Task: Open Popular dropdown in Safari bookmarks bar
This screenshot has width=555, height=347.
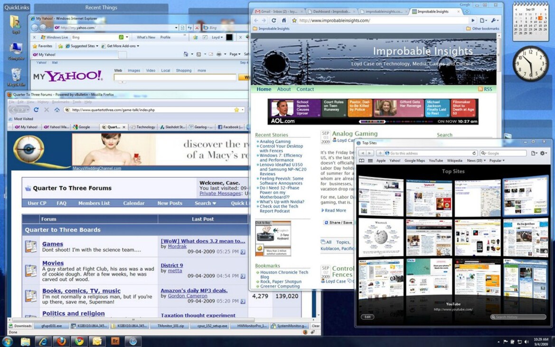Action: click(x=497, y=161)
